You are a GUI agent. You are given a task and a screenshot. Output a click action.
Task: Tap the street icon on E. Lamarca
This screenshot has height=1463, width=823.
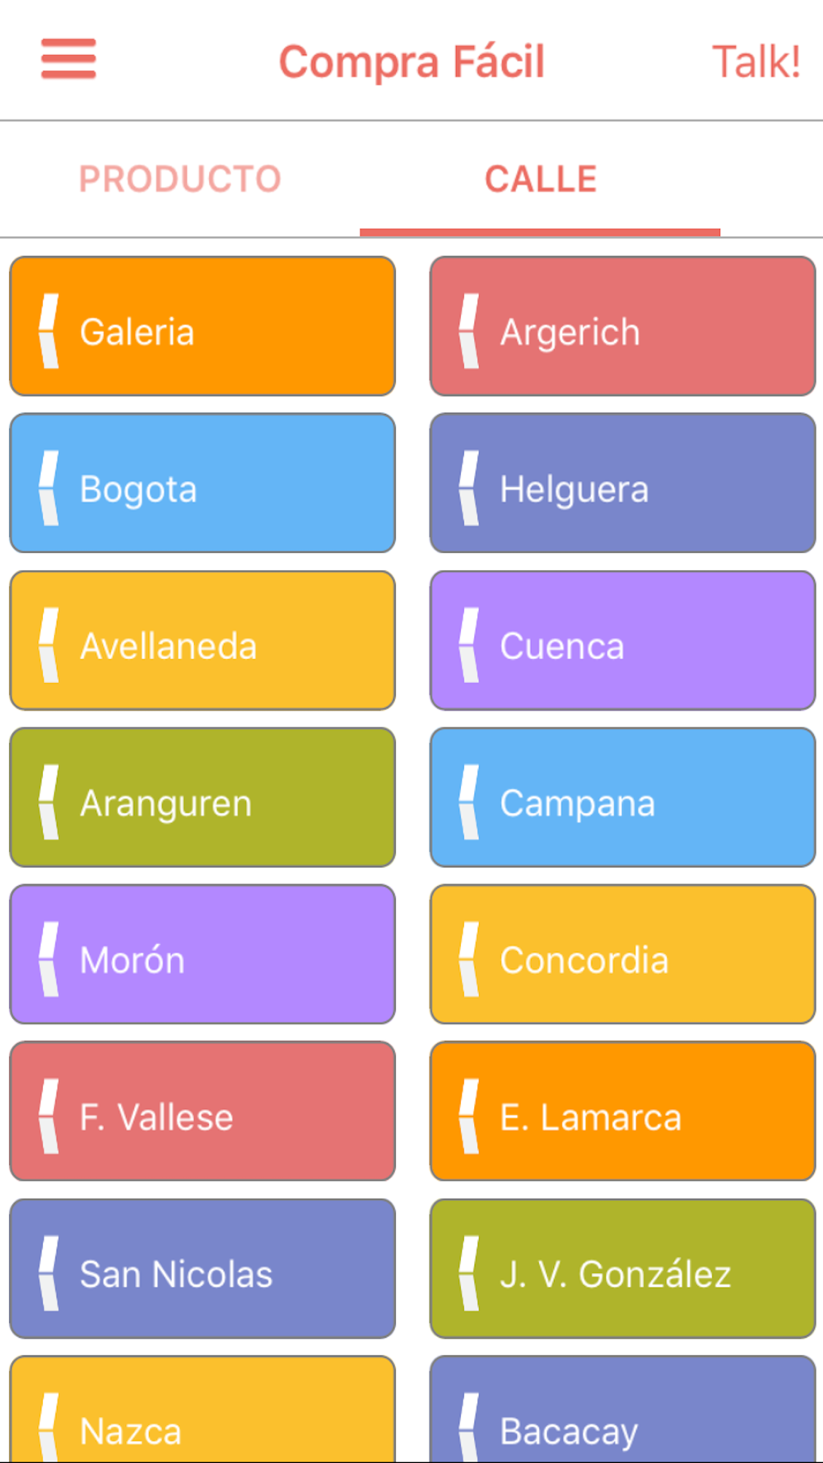point(469,1117)
